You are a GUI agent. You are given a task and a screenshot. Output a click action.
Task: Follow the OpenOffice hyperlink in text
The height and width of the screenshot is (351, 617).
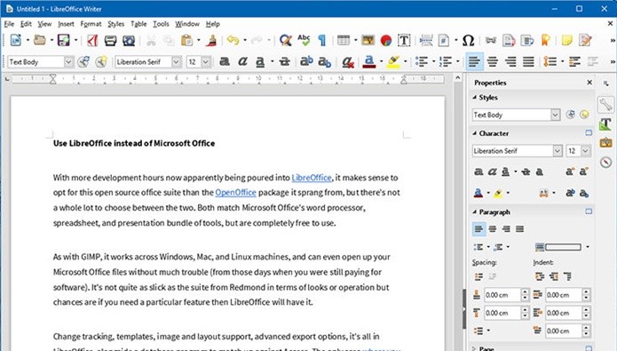(x=236, y=193)
